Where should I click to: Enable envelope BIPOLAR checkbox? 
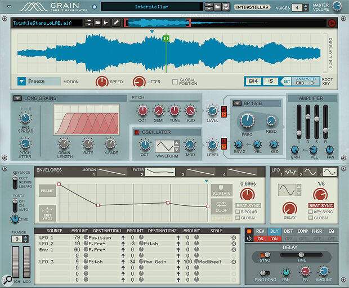coord(238,211)
